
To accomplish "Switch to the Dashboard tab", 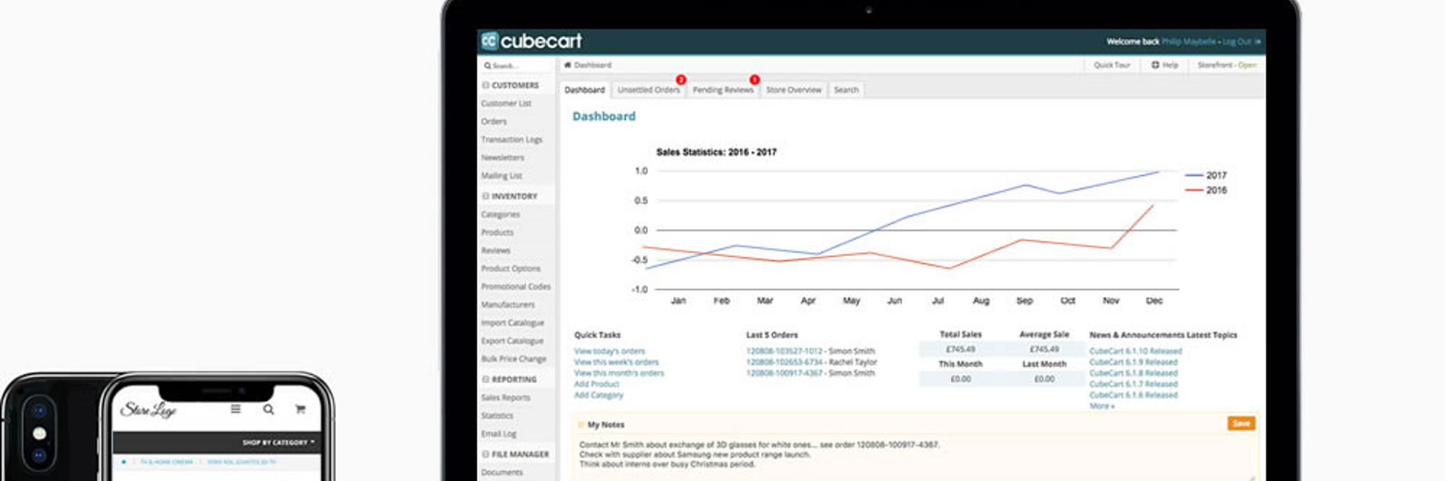I will point(585,90).
